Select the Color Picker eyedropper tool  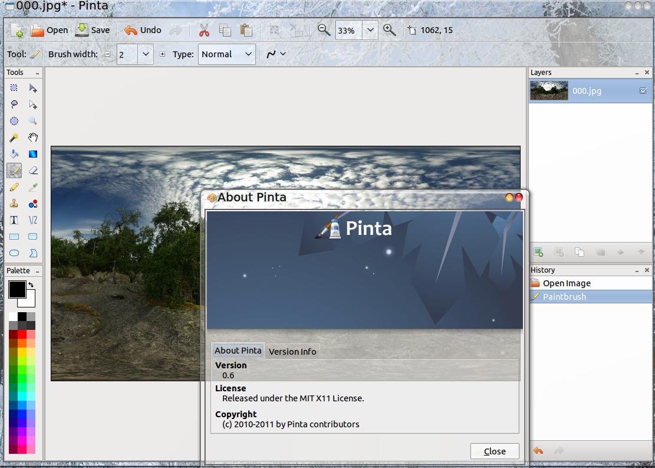click(33, 187)
